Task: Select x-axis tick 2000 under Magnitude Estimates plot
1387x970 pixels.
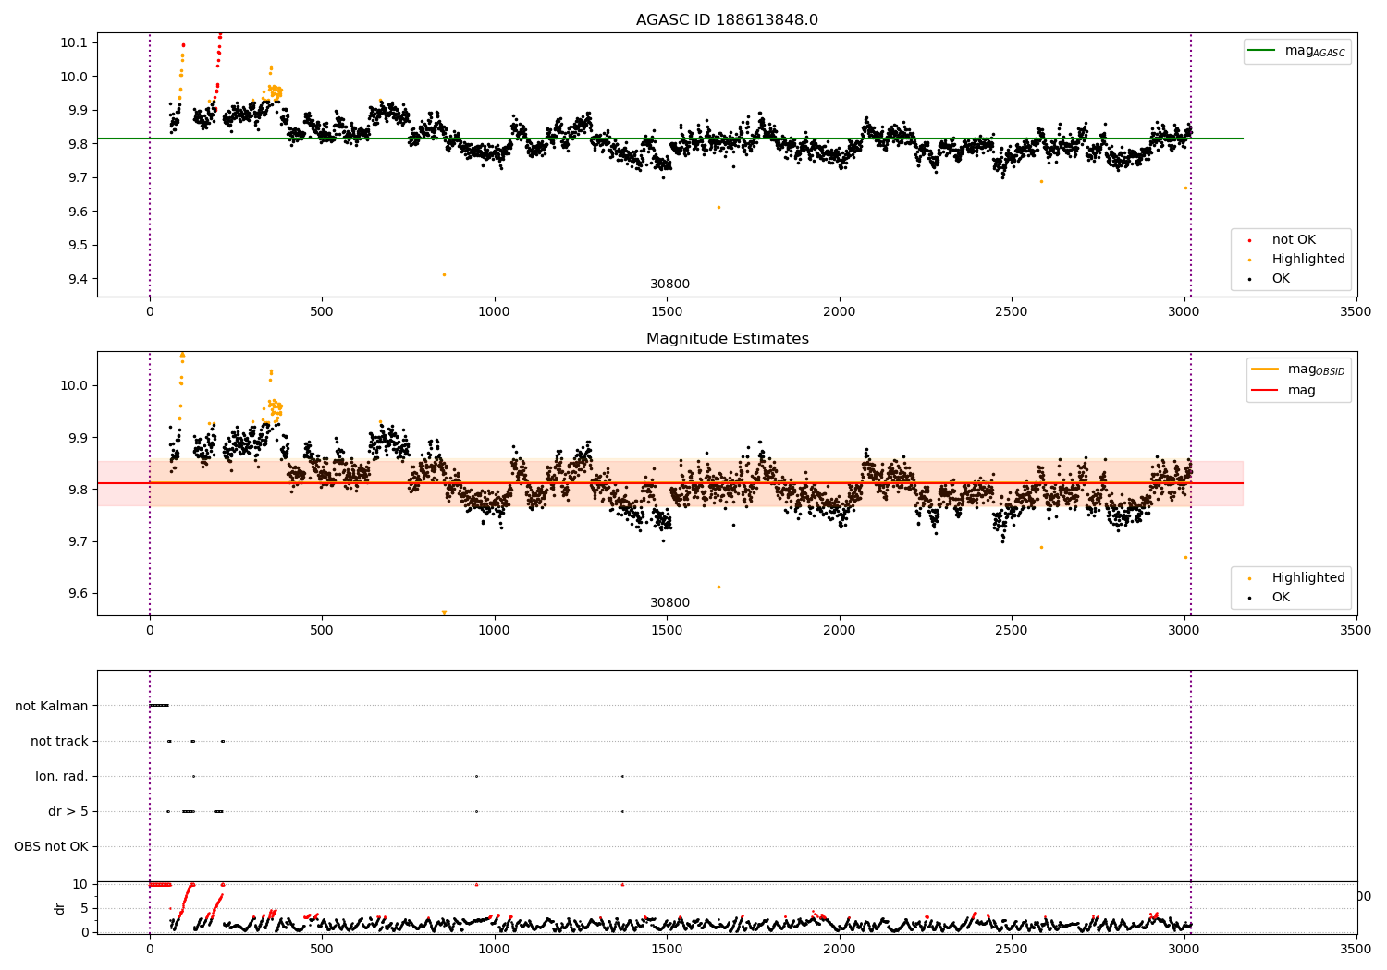Action: (840, 630)
